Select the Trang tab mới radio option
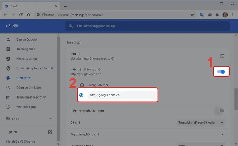This screenshot has height=146, width=238. click(82, 85)
